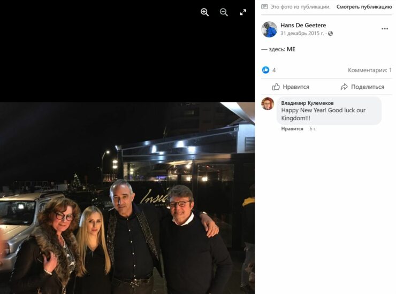Click the group photo image

(127, 198)
